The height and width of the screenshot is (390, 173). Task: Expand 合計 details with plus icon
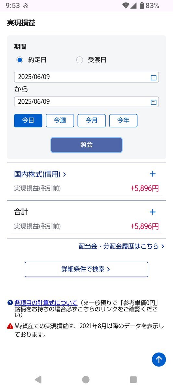tap(153, 212)
